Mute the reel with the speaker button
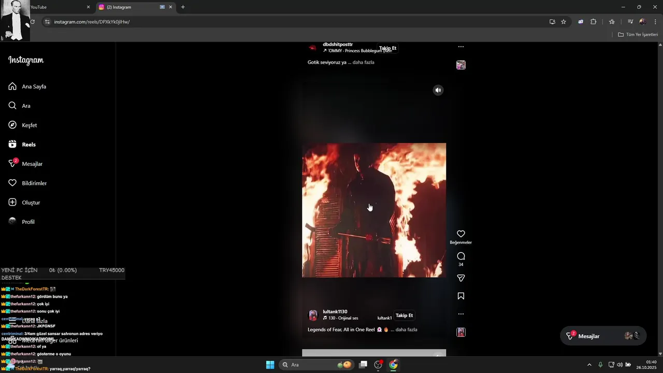 pyautogui.click(x=438, y=90)
